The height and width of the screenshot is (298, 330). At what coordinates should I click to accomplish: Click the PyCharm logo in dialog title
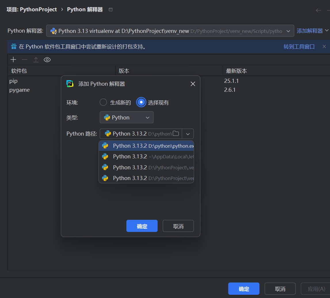coord(70,84)
